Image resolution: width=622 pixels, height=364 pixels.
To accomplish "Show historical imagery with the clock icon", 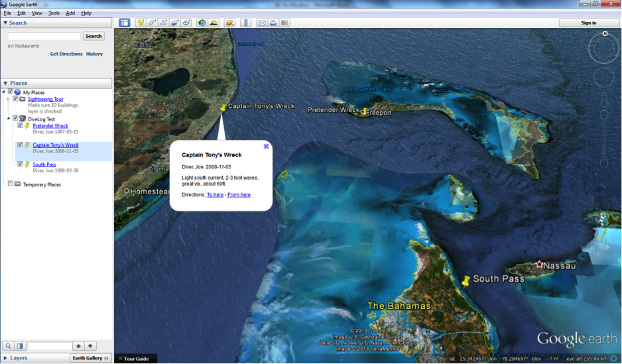I will point(202,23).
